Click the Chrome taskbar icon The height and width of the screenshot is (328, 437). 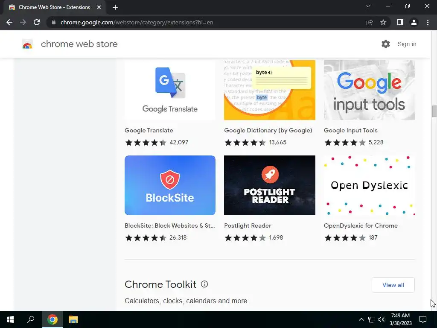tap(52, 319)
